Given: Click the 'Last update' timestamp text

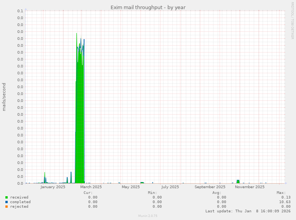Looking at the screenshot, I should [x=248, y=211].
